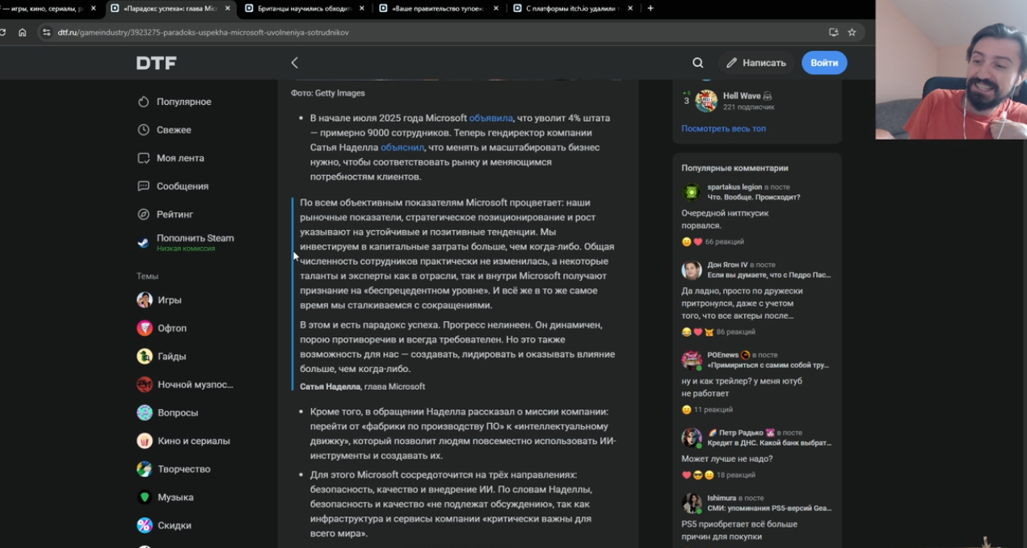
Task: Click the Скидки percent icon
Action: [145, 525]
